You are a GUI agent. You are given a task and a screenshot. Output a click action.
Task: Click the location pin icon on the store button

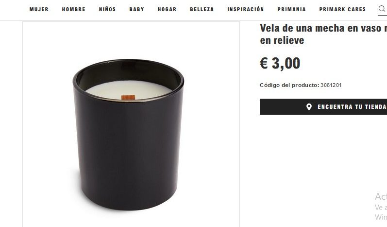[x=309, y=107]
